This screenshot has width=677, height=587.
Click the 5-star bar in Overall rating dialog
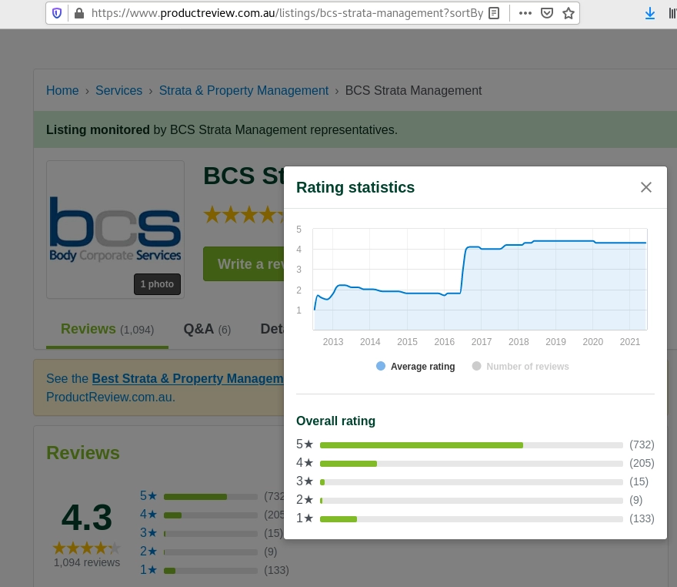[471, 444]
